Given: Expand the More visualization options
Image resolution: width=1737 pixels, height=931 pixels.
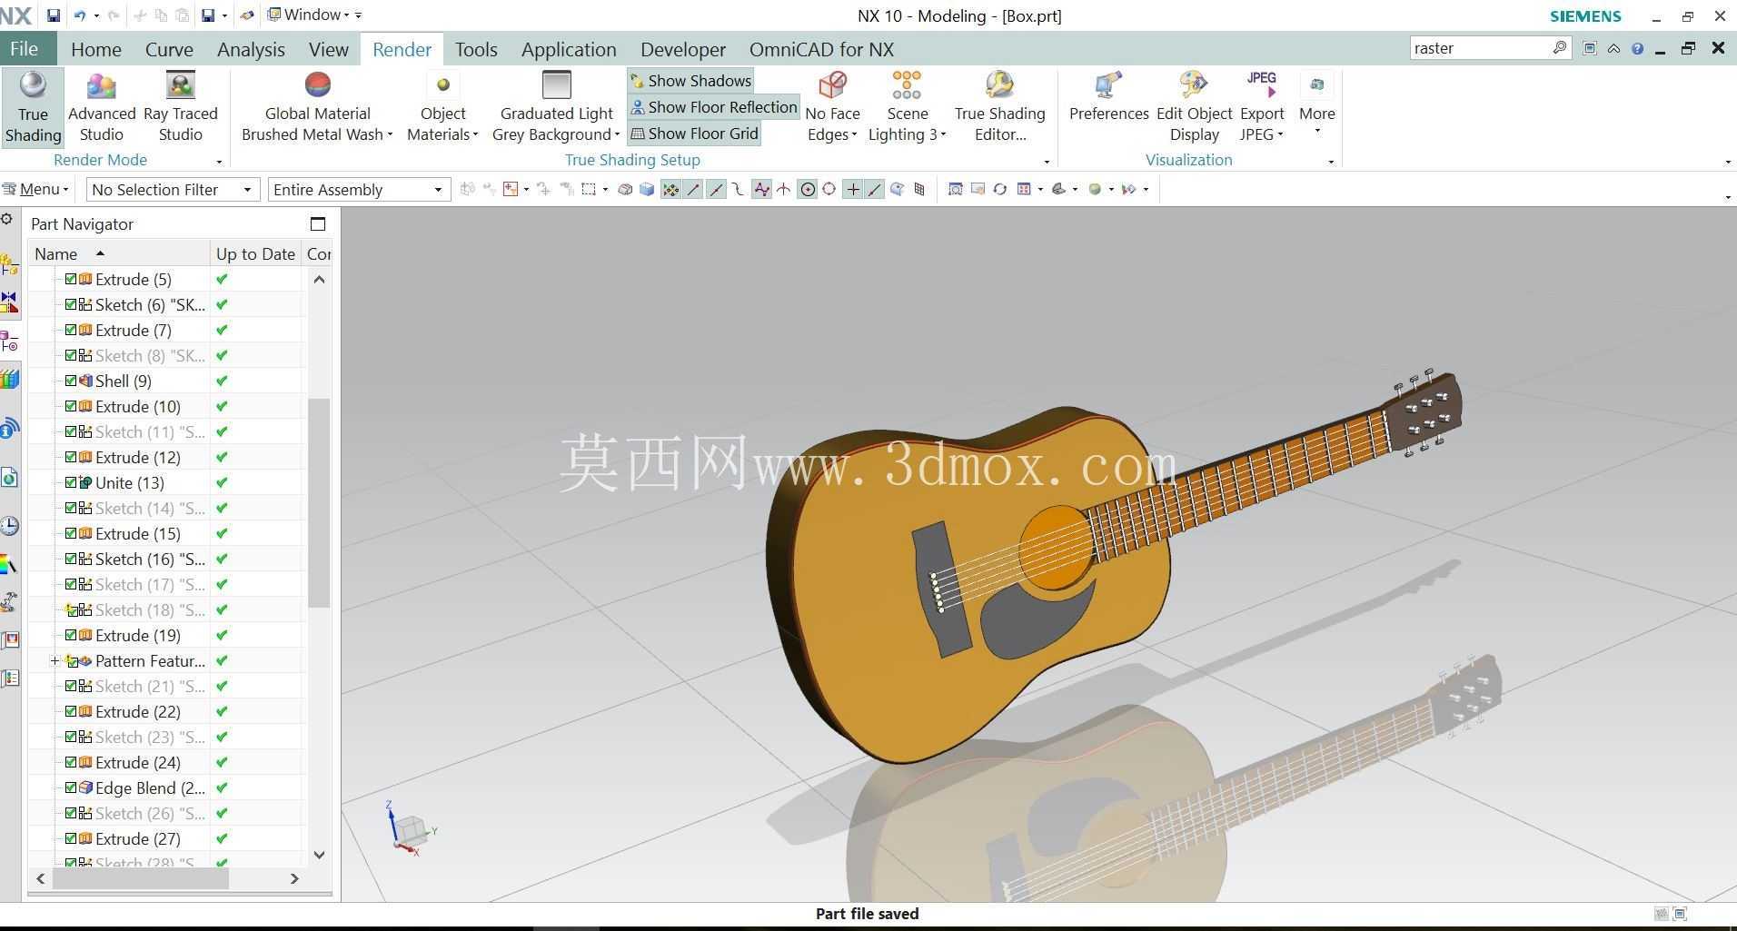Looking at the screenshot, I should (x=1316, y=107).
